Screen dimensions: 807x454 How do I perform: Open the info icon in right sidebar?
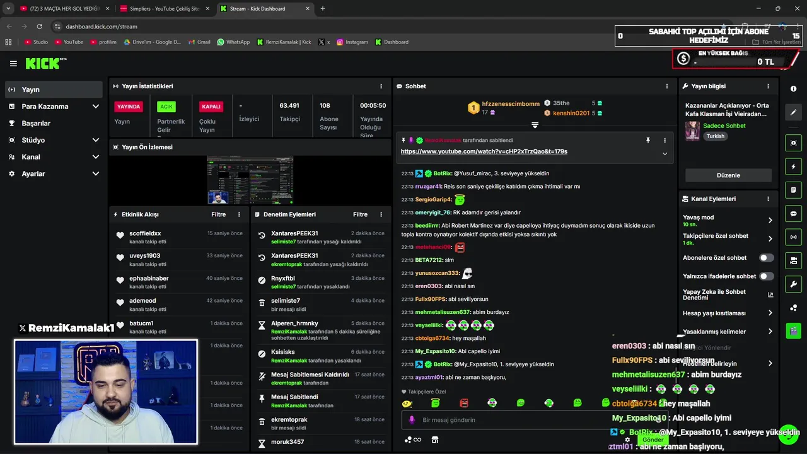click(x=794, y=89)
